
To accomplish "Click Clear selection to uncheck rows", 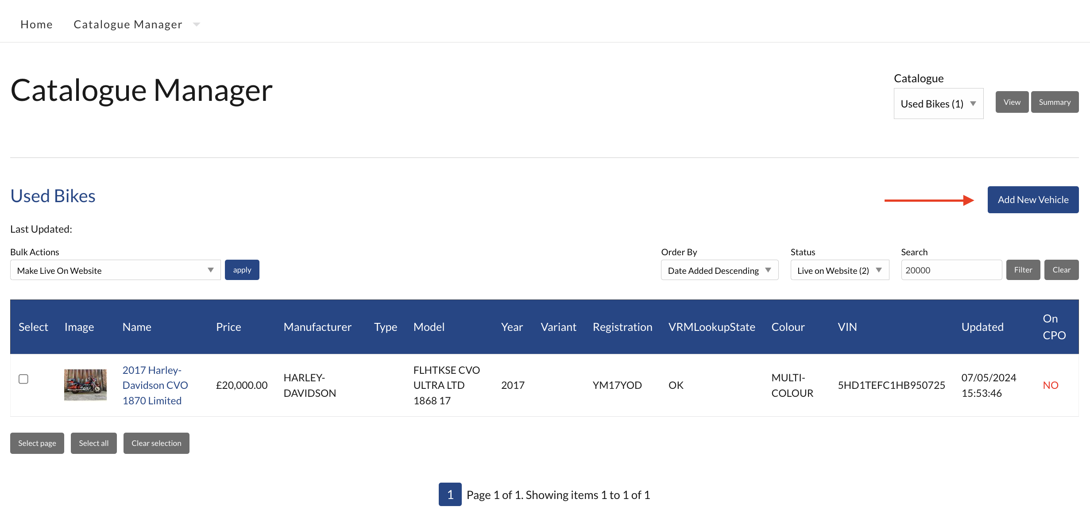I will tap(156, 443).
